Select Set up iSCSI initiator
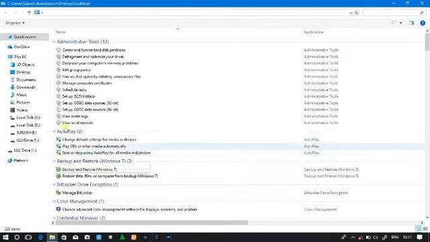This screenshot has width=430, height=242. coord(79,96)
